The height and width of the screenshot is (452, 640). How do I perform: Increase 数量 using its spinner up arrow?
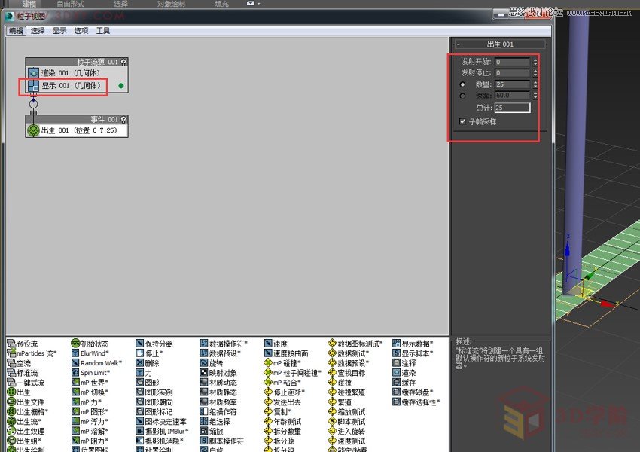[x=535, y=81]
